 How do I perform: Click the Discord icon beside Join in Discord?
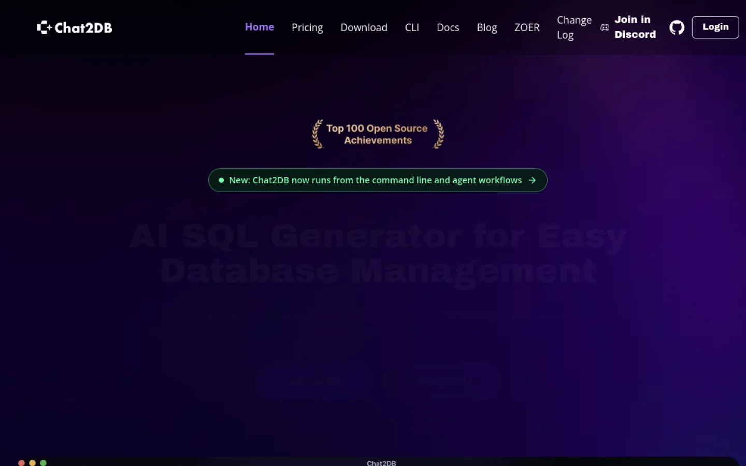pyautogui.click(x=605, y=27)
